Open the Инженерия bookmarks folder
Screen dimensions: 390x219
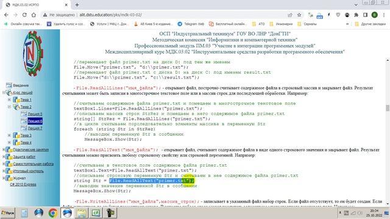(x=282, y=24)
